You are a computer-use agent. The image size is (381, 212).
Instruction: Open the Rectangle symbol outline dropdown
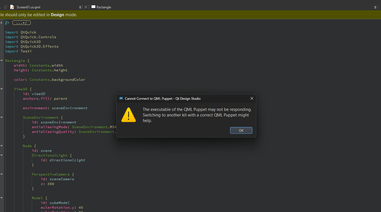(375, 7)
